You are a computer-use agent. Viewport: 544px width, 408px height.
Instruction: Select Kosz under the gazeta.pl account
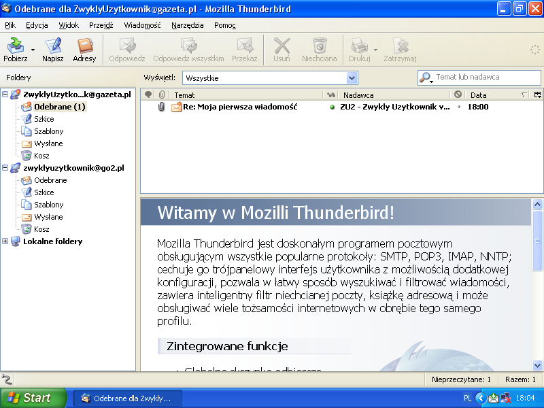click(x=41, y=156)
